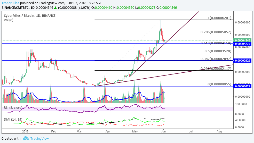Click the O:0.00004460 open value
The image size is (254, 143).
click(102, 8)
